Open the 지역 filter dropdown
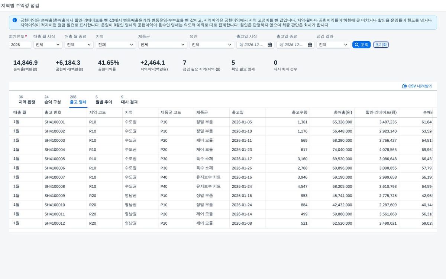The width and height of the screenshot is (446, 279). (x=116, y=45)
